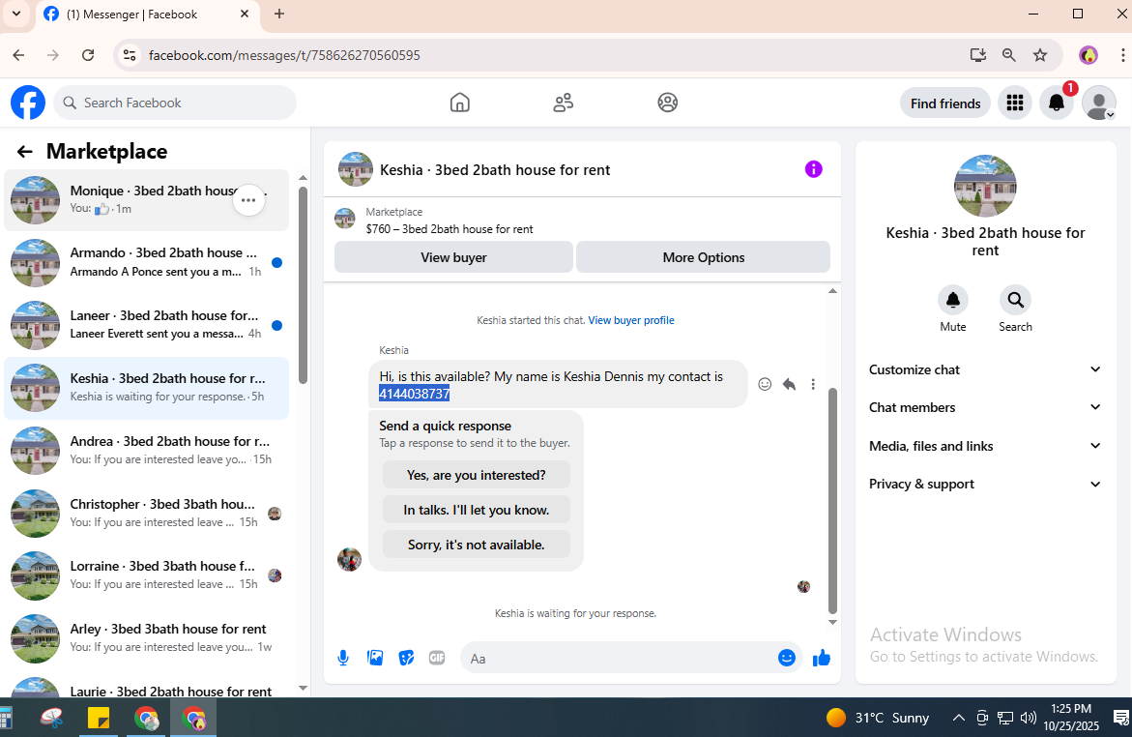View site information icon in address bar
This screenshot has width=1132, height=737.
coord(130,55)
